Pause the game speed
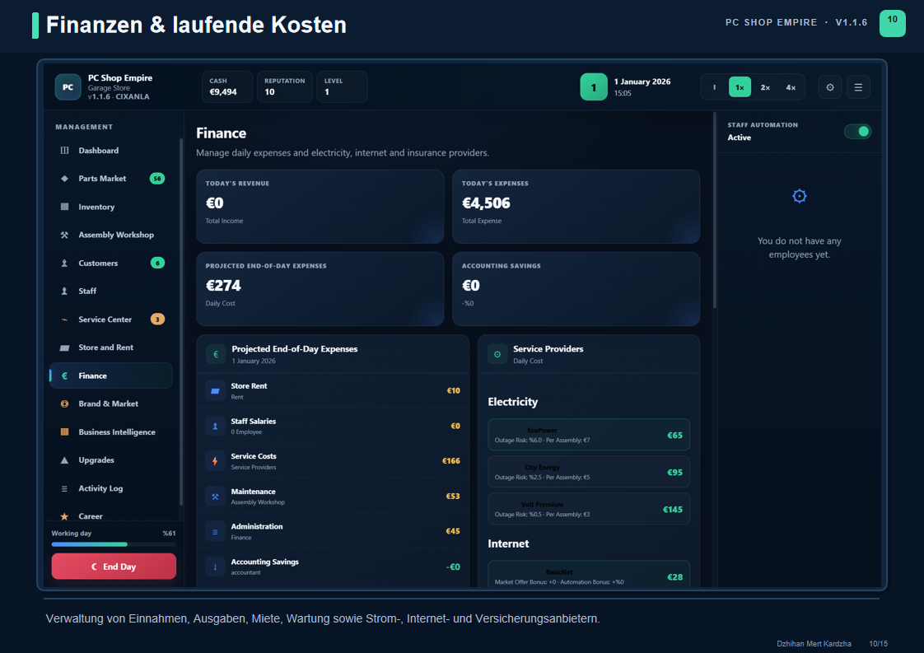924x653 pixels. pos(714,87)
